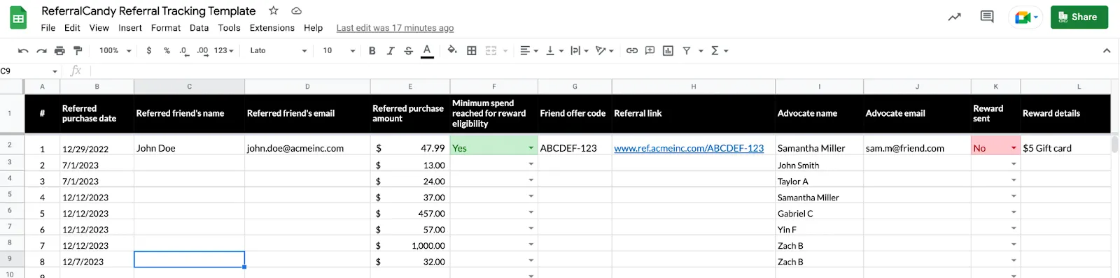
Task: Open the comment history
Action: pos(987,17)
